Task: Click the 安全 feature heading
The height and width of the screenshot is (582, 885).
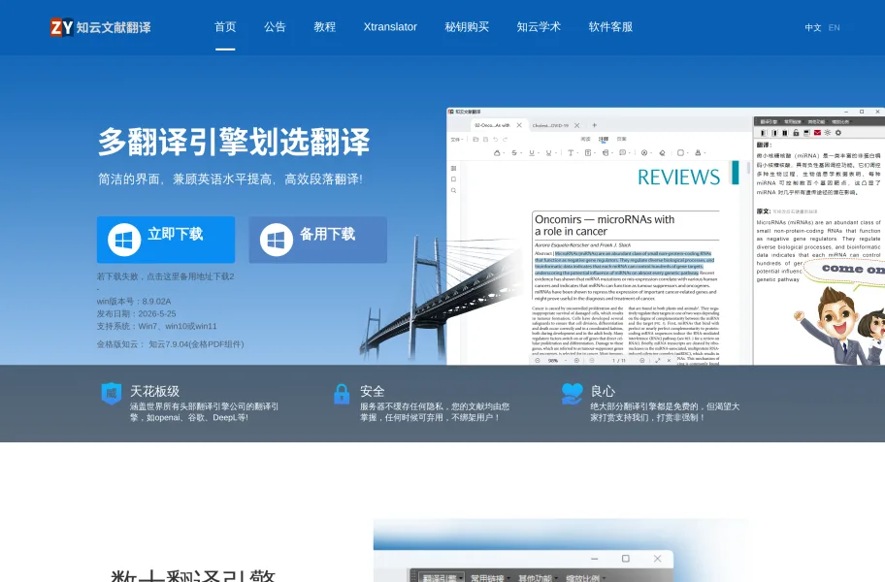Action: coord(373,391)
